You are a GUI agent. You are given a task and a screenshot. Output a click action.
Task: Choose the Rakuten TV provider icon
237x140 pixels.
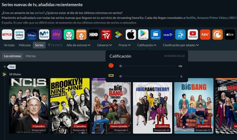tap(106, 34)
